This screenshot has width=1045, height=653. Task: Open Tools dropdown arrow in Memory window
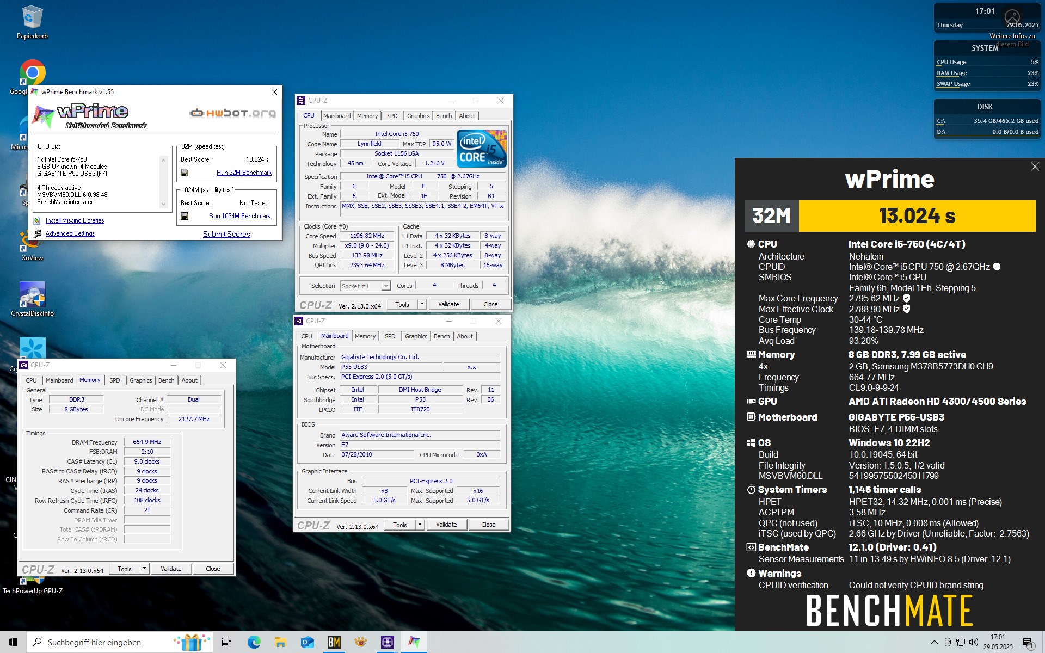(144, 569)
